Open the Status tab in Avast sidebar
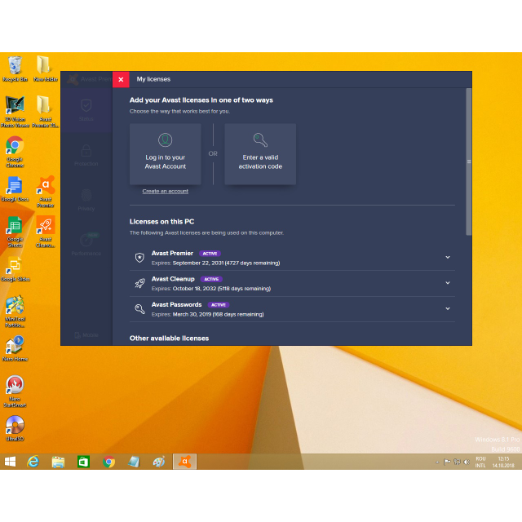This screenshot has height=522, width=522. [86, 110]
